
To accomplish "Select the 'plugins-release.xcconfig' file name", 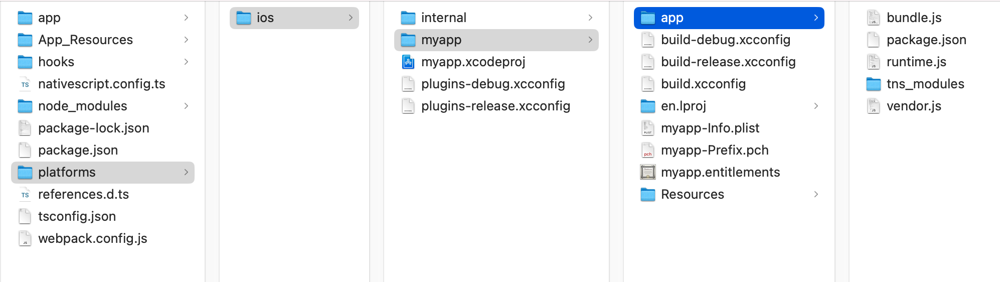I will pyautogui.click(x=495, y=106).
